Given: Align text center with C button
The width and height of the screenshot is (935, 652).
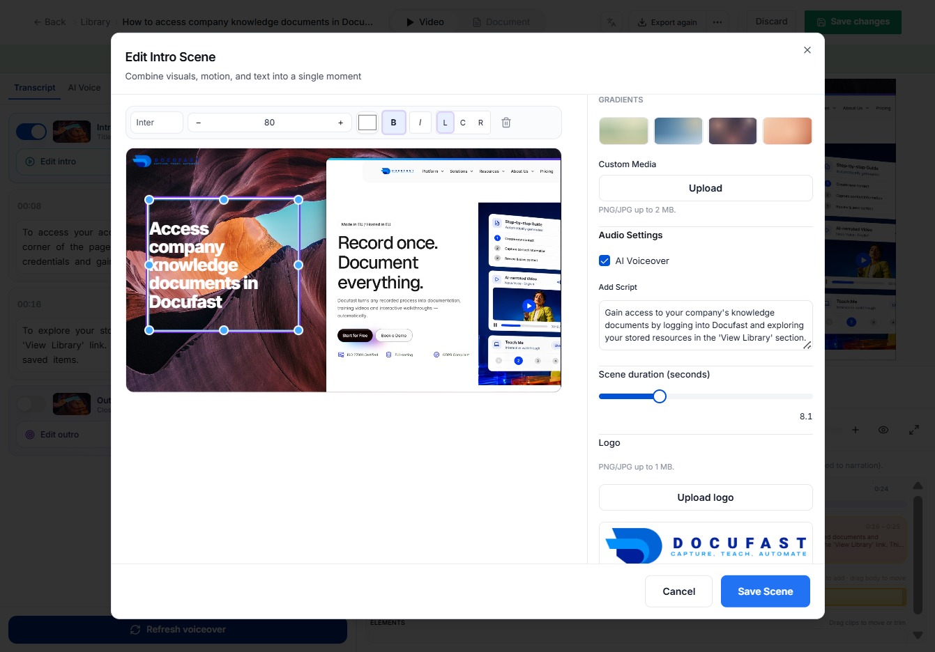Looking at the screenshot, I should pyautogui.click(x=463, y=123).
